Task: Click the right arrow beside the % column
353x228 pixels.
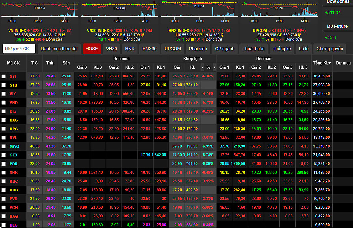Action: point(214,67)
